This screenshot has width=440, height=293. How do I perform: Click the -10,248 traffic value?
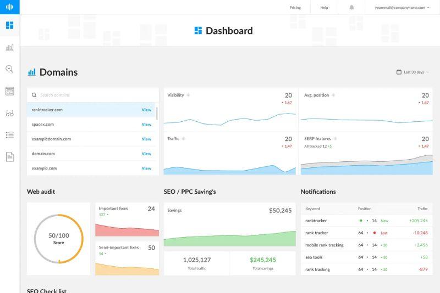pos(420,233)
